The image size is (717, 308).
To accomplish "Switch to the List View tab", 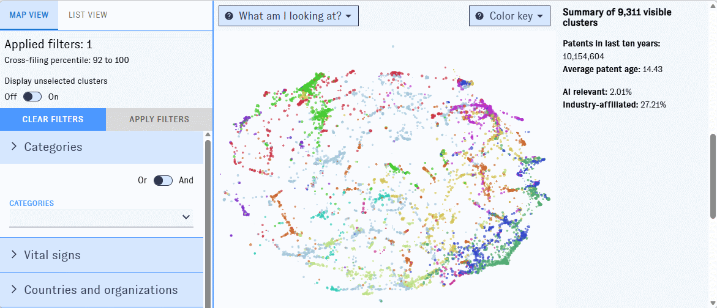I will pos(88,15).
